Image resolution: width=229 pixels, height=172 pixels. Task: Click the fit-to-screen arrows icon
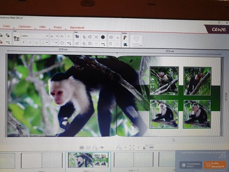point(132,147)
